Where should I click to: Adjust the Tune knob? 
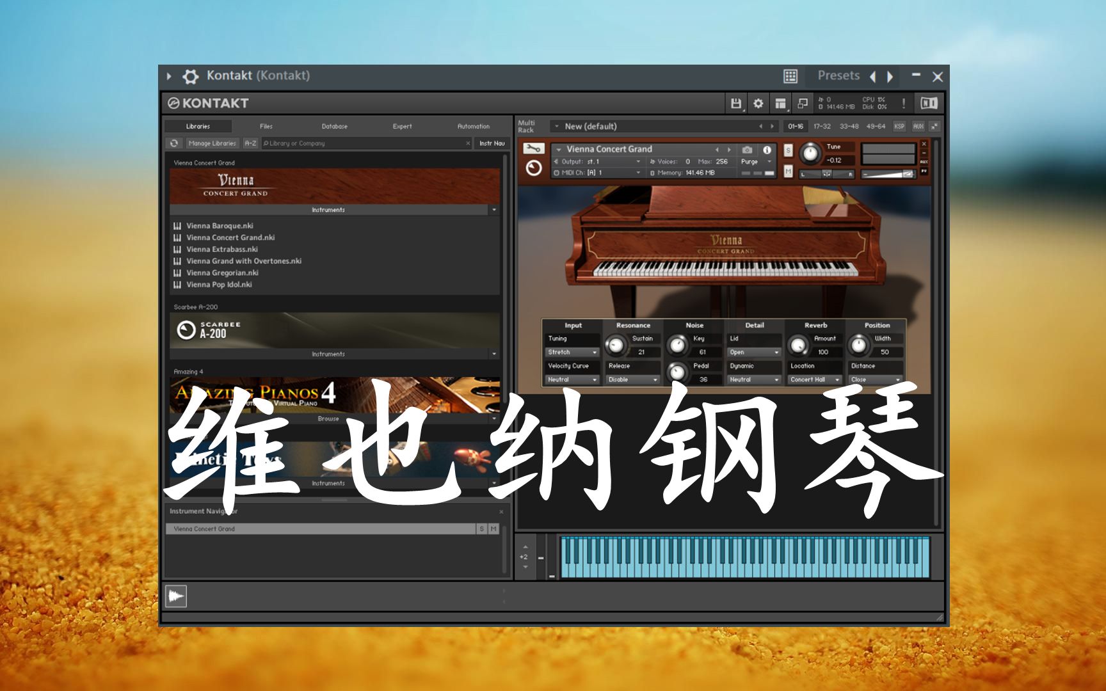click(810, 153)
